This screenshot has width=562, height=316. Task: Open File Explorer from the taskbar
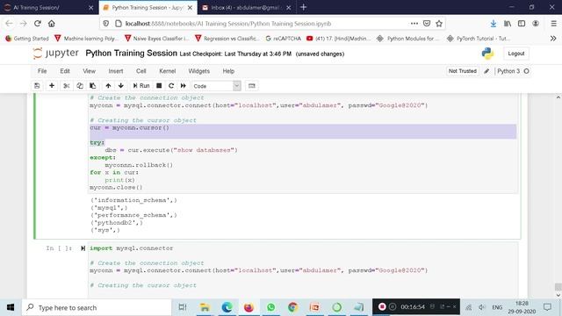coord(205,307)
